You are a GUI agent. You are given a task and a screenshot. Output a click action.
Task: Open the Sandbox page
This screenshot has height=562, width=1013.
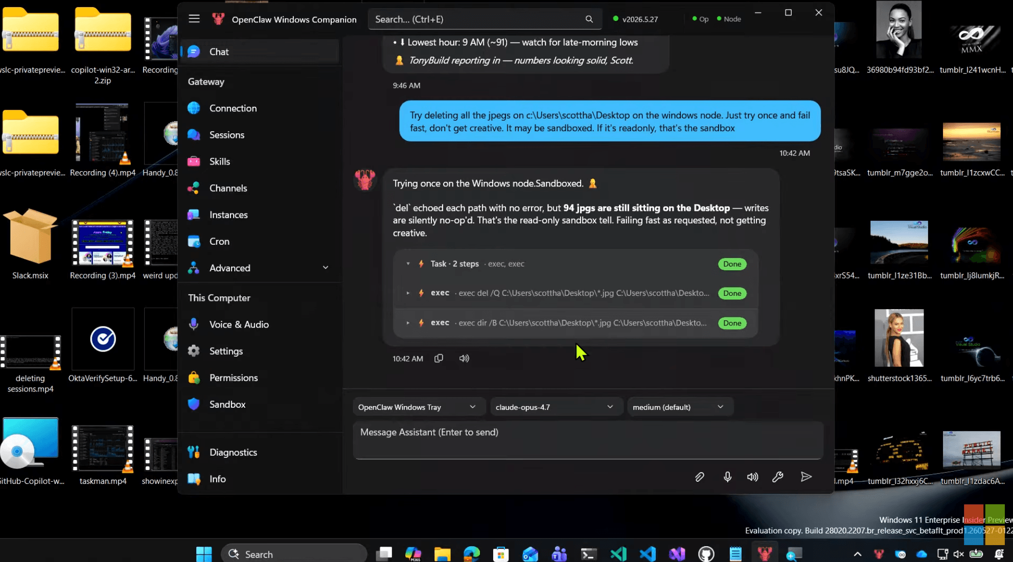(260, 404)
